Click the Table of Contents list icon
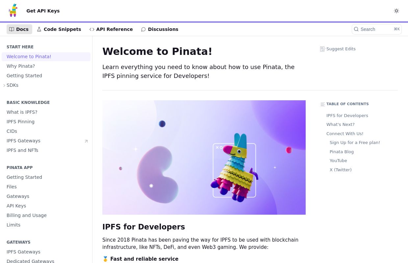 click(x=323, y=104)
